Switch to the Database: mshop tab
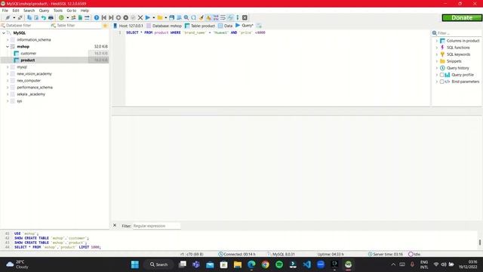483x272 pixels. (165, 26)
